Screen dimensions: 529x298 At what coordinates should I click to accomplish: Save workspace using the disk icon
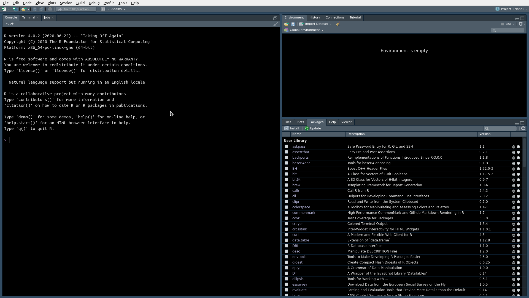[x=293, y=24]
